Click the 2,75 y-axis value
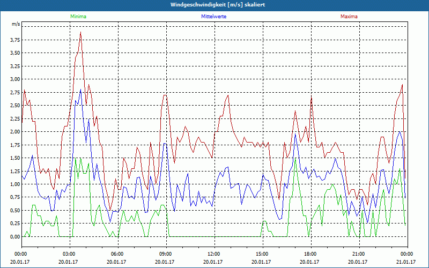 [x=15, y=92]
